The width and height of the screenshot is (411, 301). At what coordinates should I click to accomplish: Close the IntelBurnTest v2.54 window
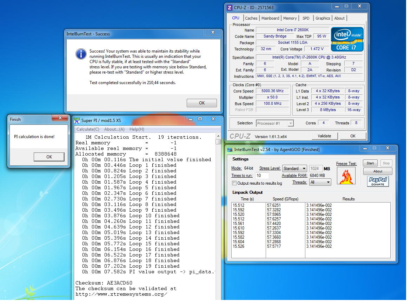coord(388,148)
